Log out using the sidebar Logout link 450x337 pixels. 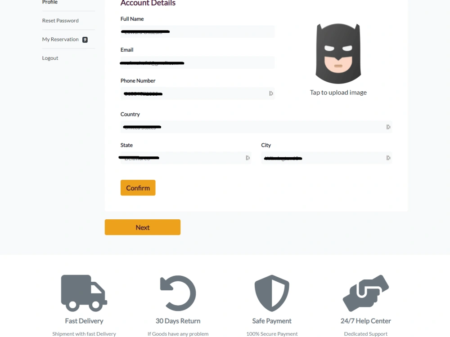50,58
